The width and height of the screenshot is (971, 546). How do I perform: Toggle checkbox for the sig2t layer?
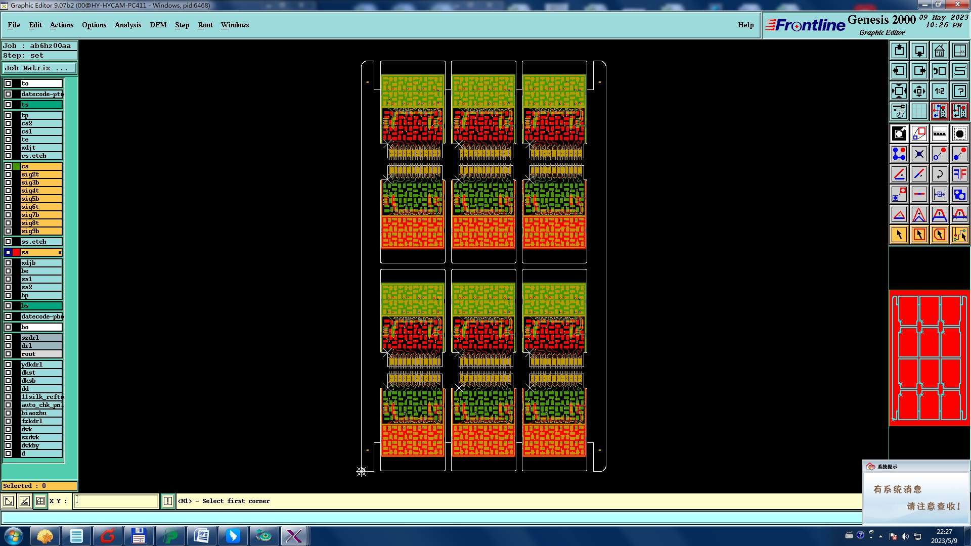[x=8, y=174]
